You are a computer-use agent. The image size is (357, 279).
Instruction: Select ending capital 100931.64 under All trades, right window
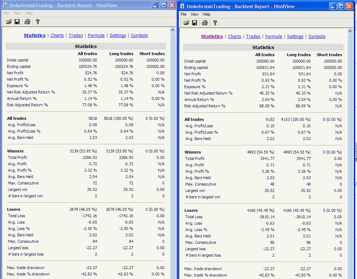[x=265, y=68]
